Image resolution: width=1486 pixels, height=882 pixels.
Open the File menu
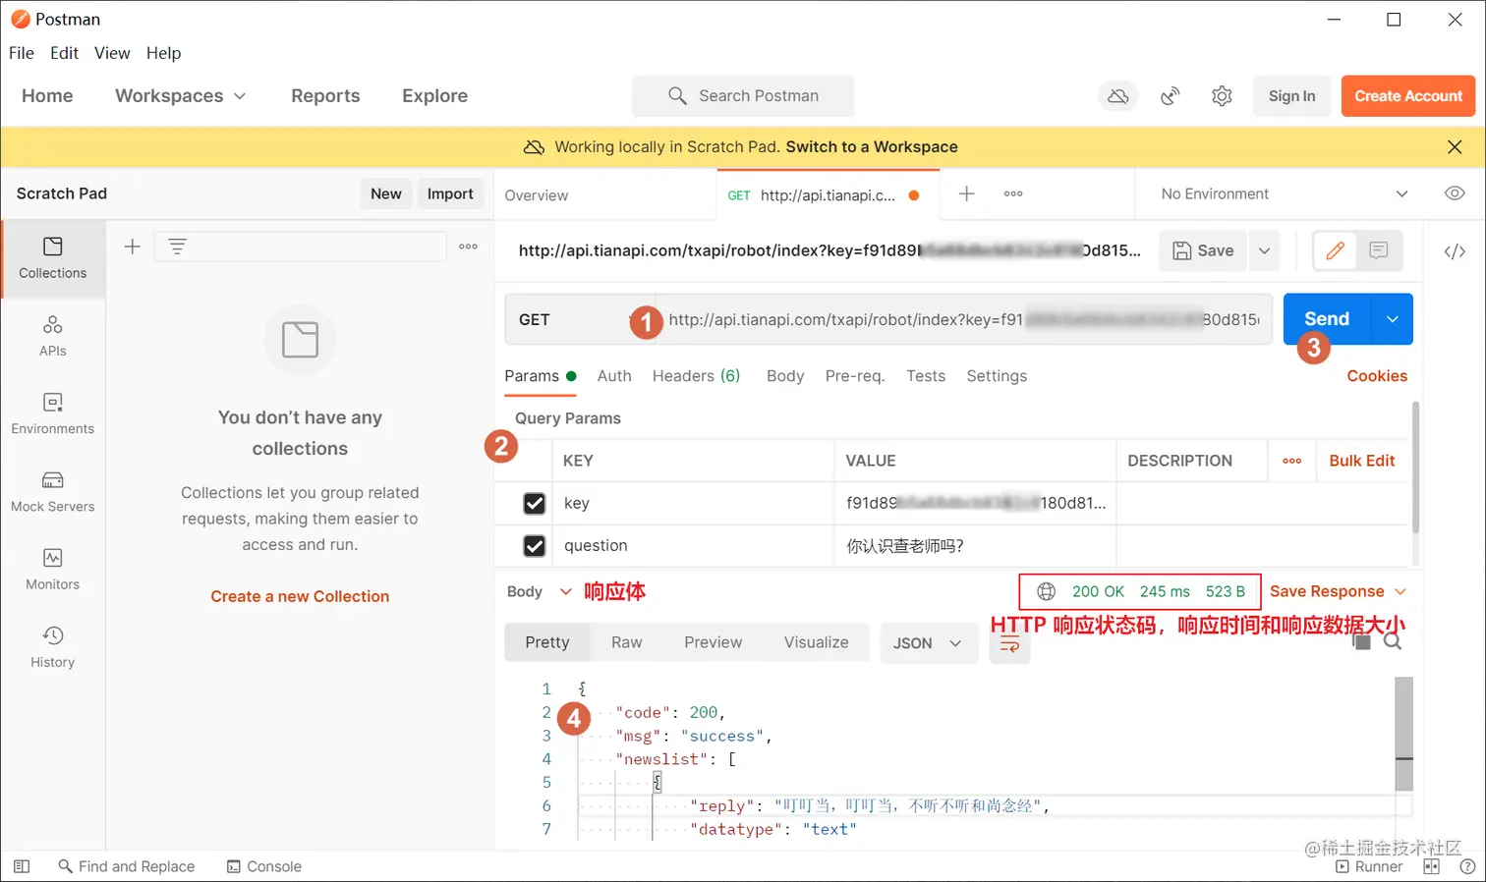[22, 53]
